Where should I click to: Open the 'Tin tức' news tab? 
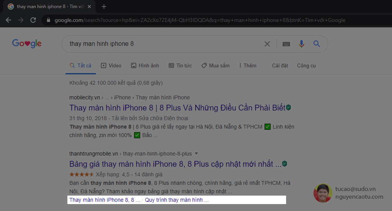pyautogui.click(x=180, y=65)
